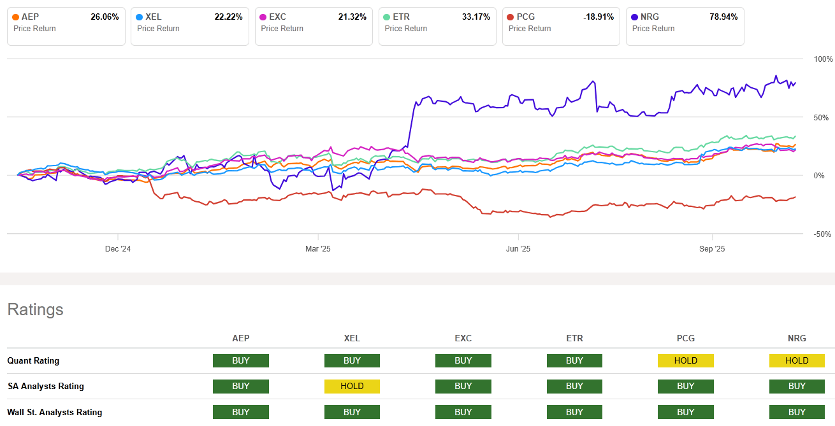Select XEL's SA Analysts HOLD badge
The width and height of the screenshot is (835, 426).
coord(352,386)
